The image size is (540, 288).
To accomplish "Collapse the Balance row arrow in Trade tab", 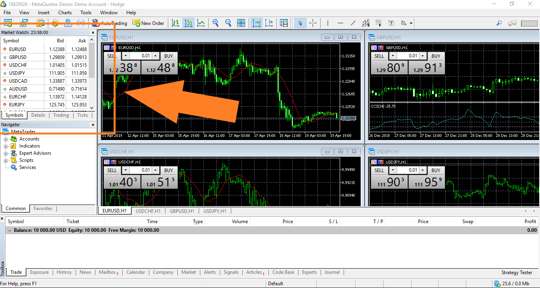I will 10,230.
